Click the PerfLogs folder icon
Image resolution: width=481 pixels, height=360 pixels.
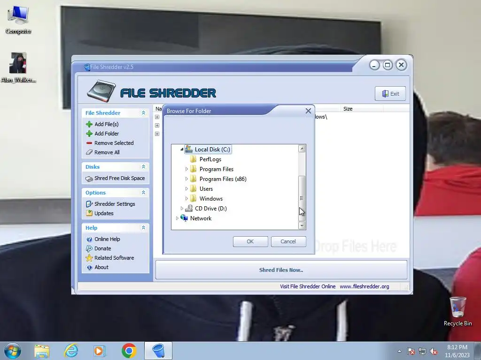193,159
